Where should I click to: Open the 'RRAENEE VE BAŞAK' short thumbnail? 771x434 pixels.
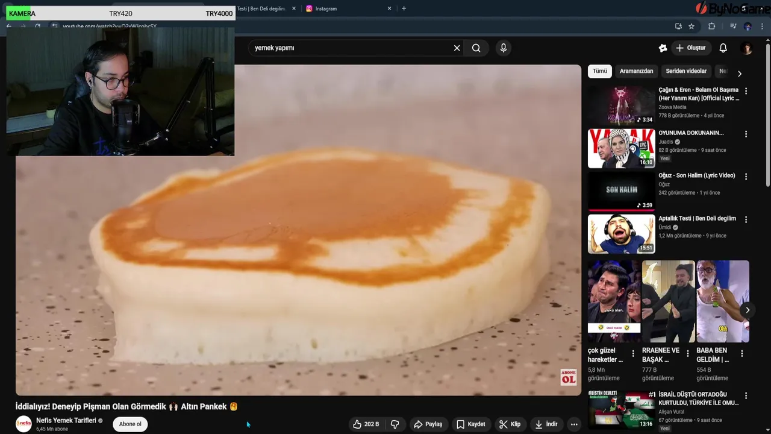(668, 301)
